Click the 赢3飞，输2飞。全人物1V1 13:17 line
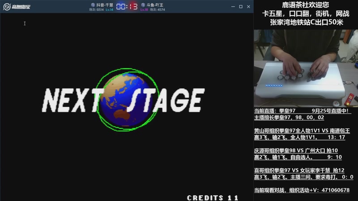The image size is (358, 201). click(x=299, y=137)
